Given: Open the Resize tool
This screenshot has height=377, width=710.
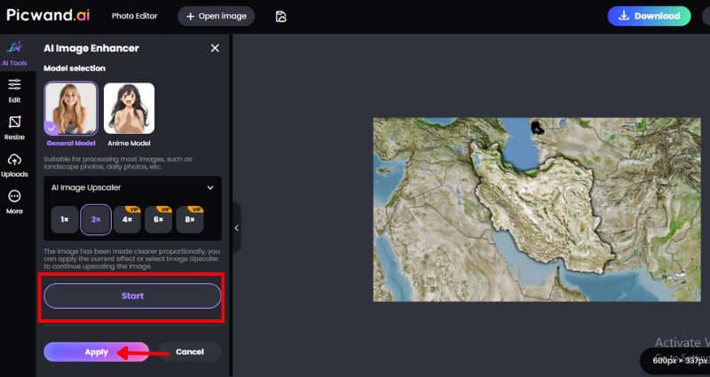Looking at the screenshot, I should pyautogui.click(x=14, y=127).
